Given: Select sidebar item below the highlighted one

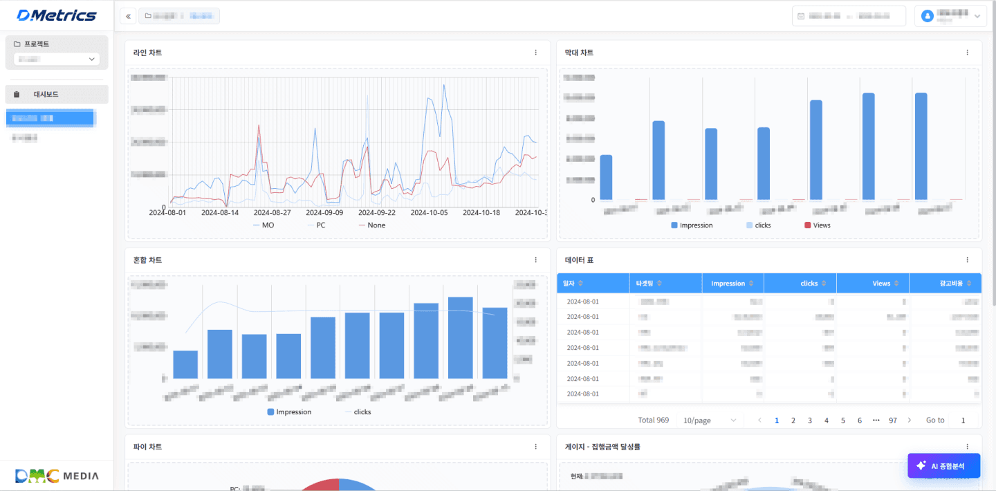Looking at the screenshot, I should 25,138.
